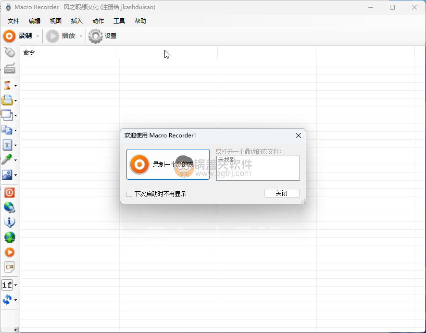Image resolution: width=426 pixels, height=333 pixels.
Task: Click the recent macro files list box
Action: click(258, 168)
